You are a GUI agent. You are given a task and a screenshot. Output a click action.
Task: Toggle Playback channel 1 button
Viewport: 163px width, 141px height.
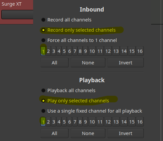coord(43,122)
